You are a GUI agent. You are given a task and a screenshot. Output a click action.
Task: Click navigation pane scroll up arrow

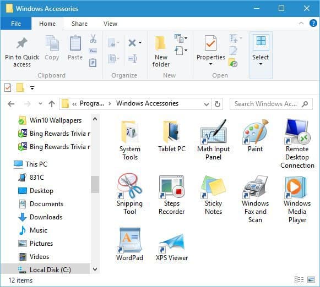tap(95, 119)
